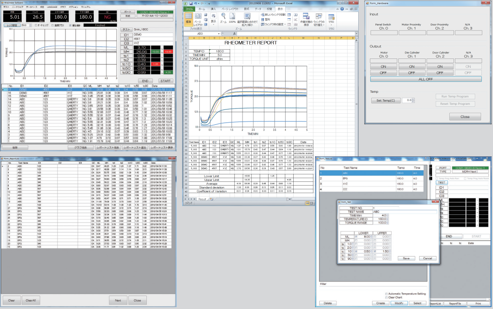Viewport: 493px width, 309px height.
Task: Open the LANGUAGE menu in Rheometer Software
Action: [52, 7]
